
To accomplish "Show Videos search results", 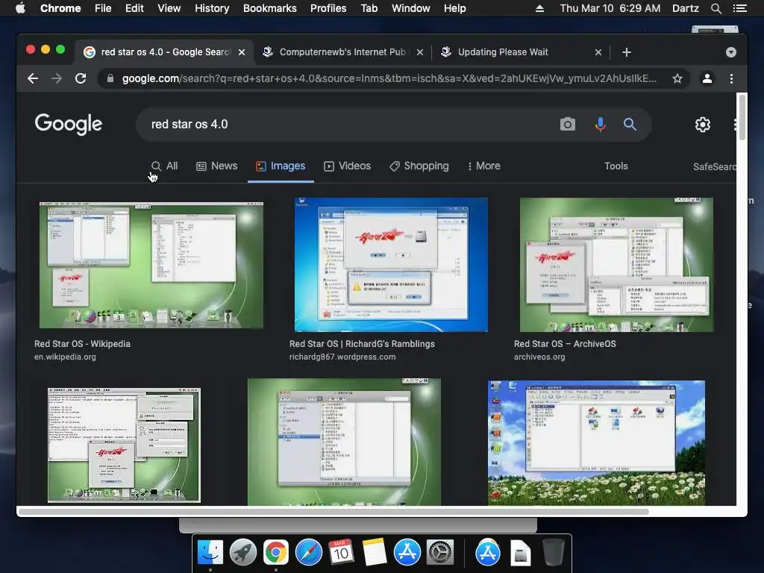I will pos(348,166).
